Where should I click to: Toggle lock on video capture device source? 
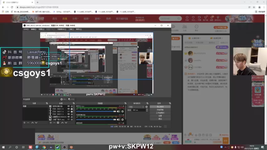(x=72, y=106)
